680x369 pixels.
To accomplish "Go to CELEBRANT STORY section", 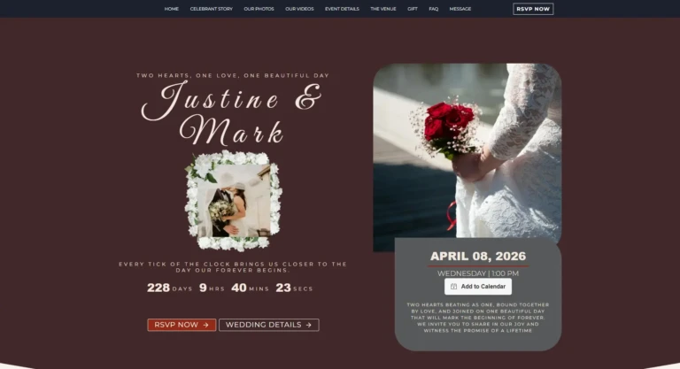I will tap(212, 9).
